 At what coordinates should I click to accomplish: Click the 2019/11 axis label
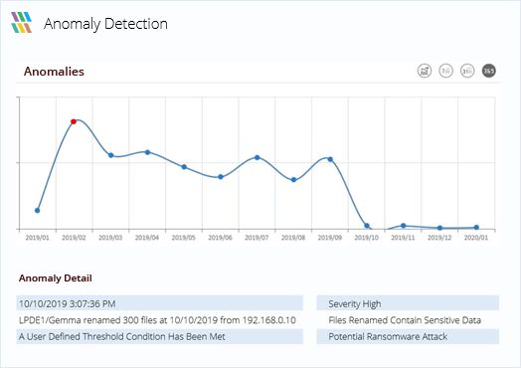[x=403, y=238]
